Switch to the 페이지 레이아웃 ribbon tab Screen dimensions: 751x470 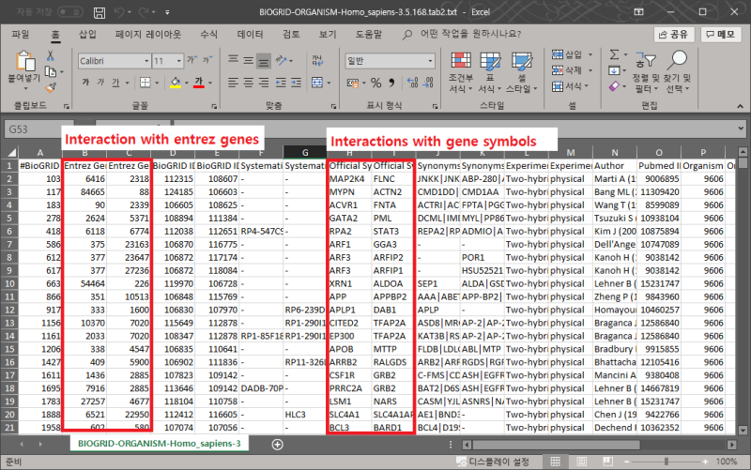click(x=148, y=35)
